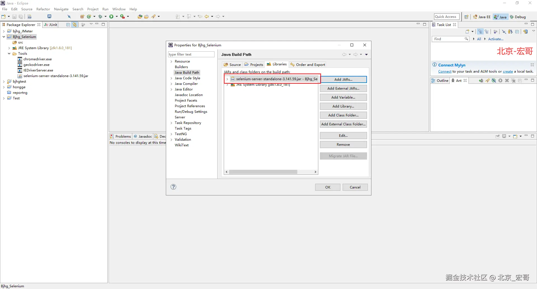Click the Search flashlight toolbar icon

tap(153, 17)
